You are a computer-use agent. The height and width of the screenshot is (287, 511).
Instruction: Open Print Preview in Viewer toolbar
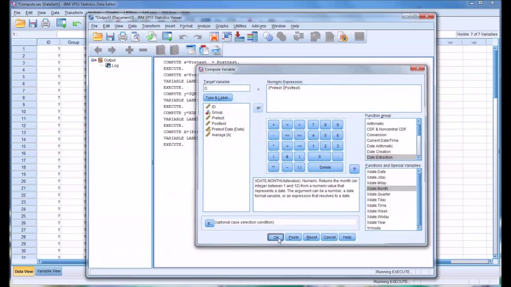point(136,37)
